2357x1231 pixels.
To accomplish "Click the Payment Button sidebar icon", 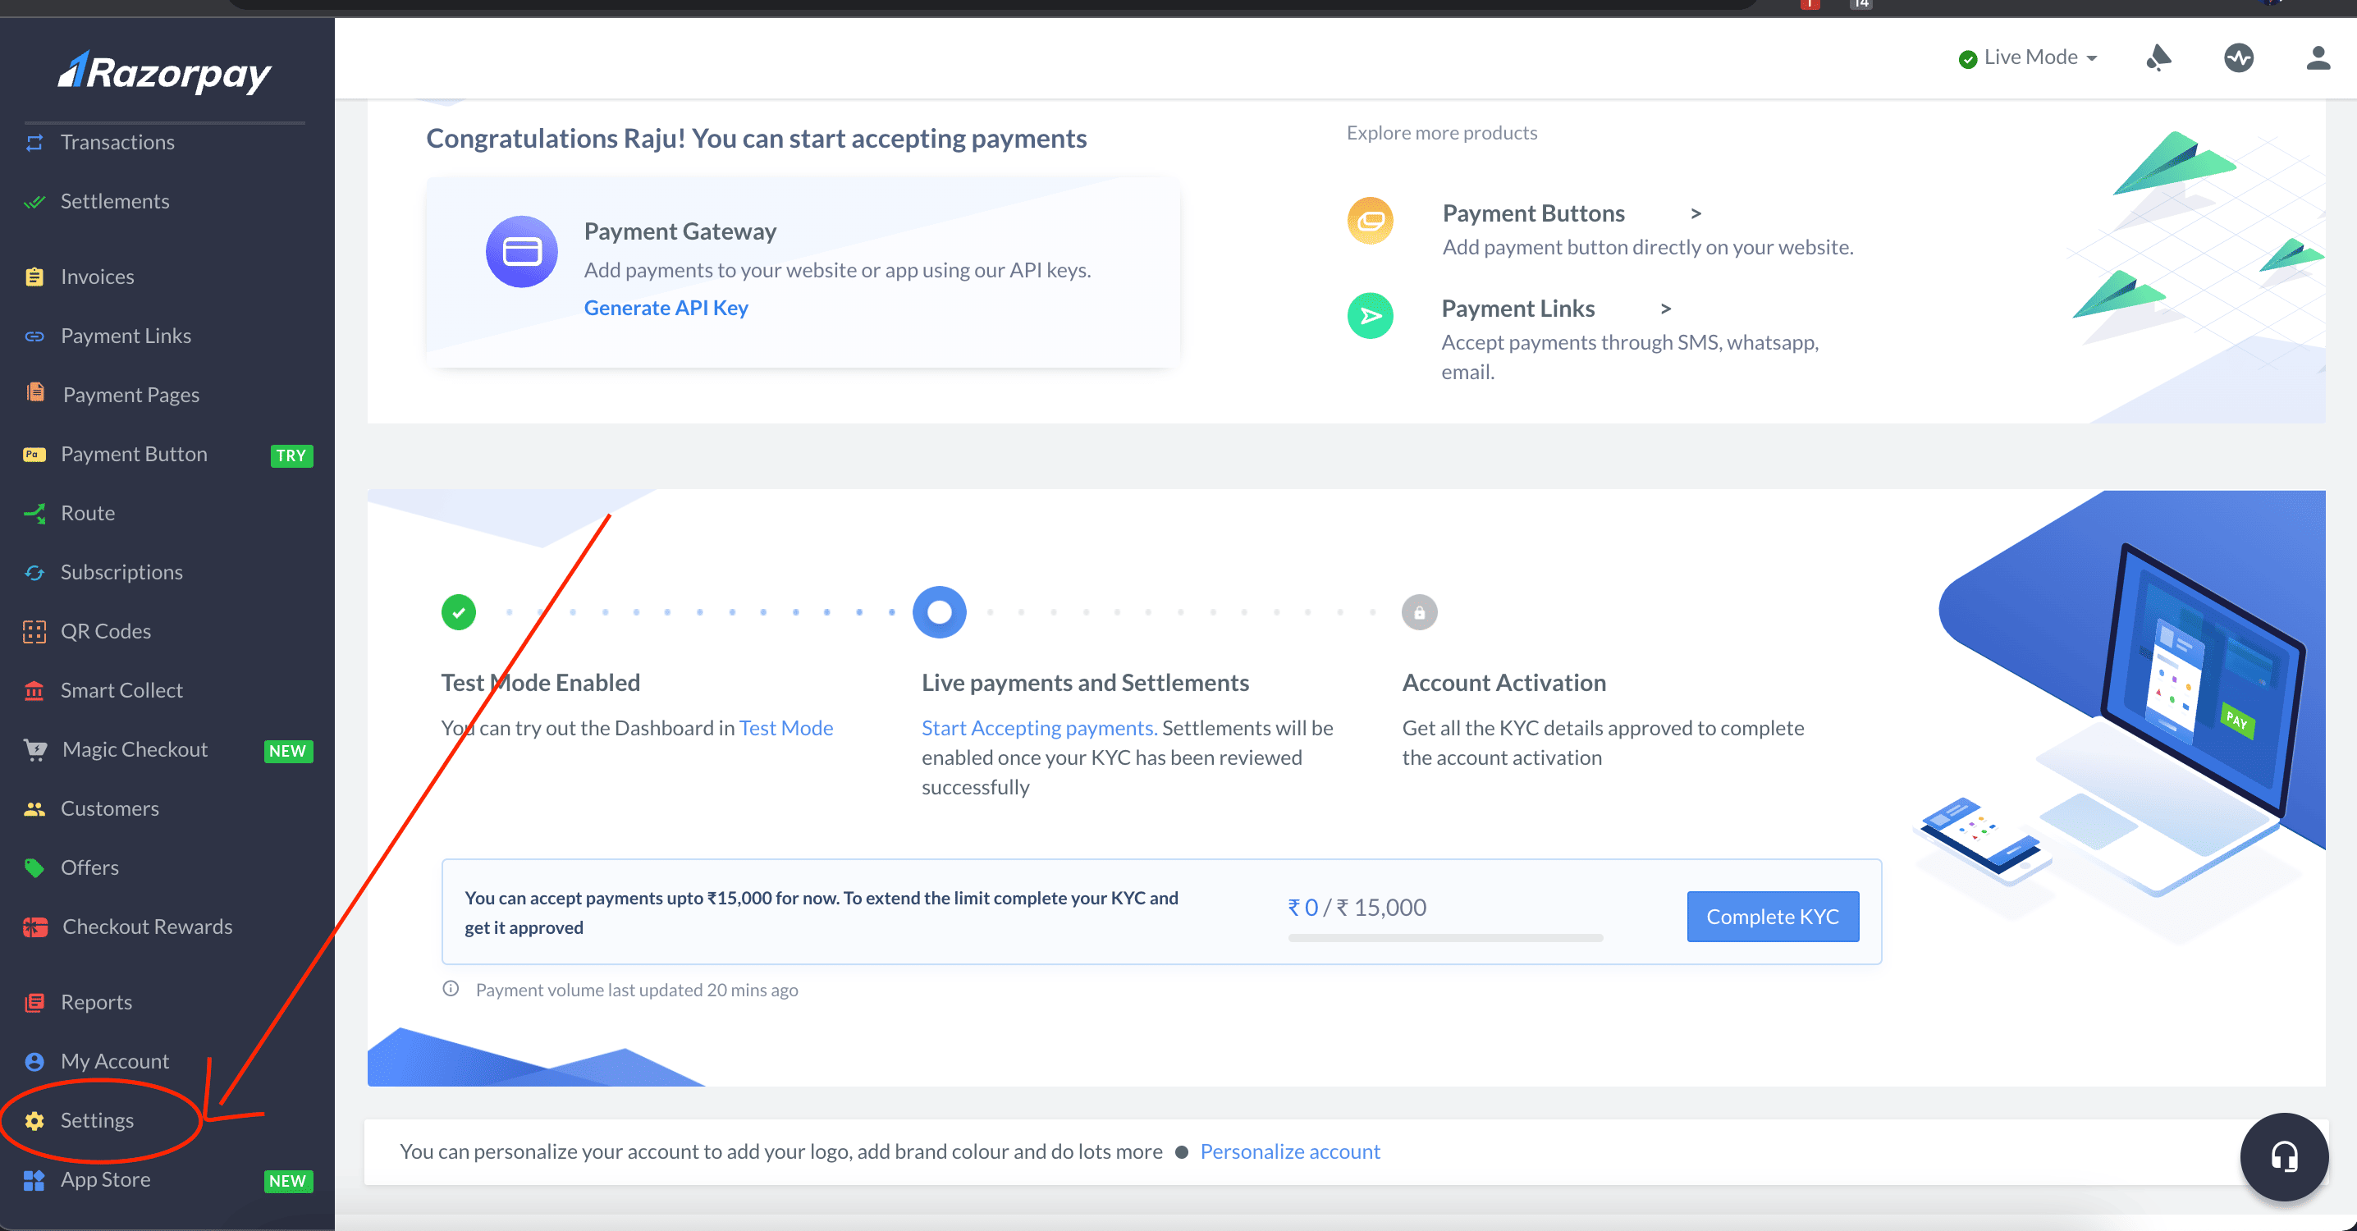I will [x=34, y=454].
